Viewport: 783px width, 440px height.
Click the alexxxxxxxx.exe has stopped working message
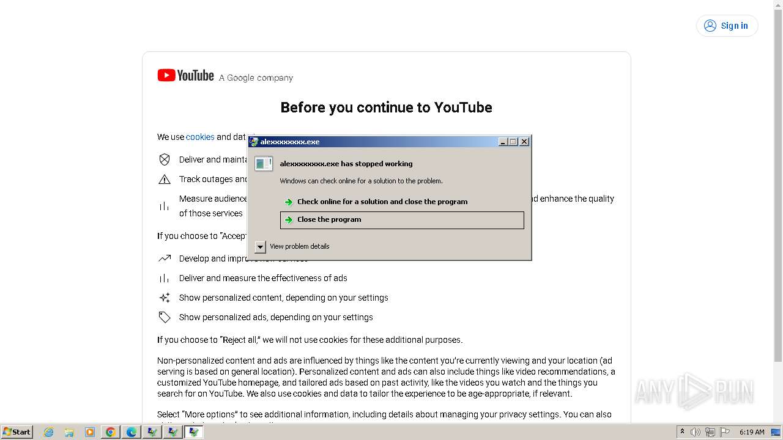coord(346,164)
